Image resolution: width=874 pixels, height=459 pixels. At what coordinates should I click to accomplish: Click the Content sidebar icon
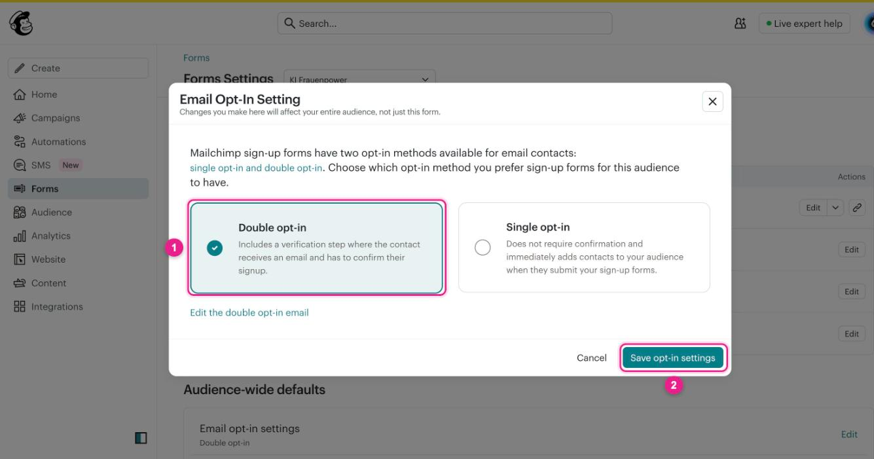coord(20,283)
